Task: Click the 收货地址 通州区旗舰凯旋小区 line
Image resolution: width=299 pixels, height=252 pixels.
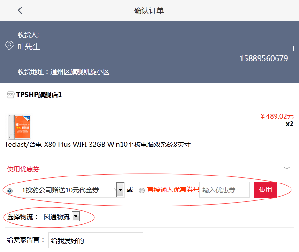Action: click(x=63, y=72)
